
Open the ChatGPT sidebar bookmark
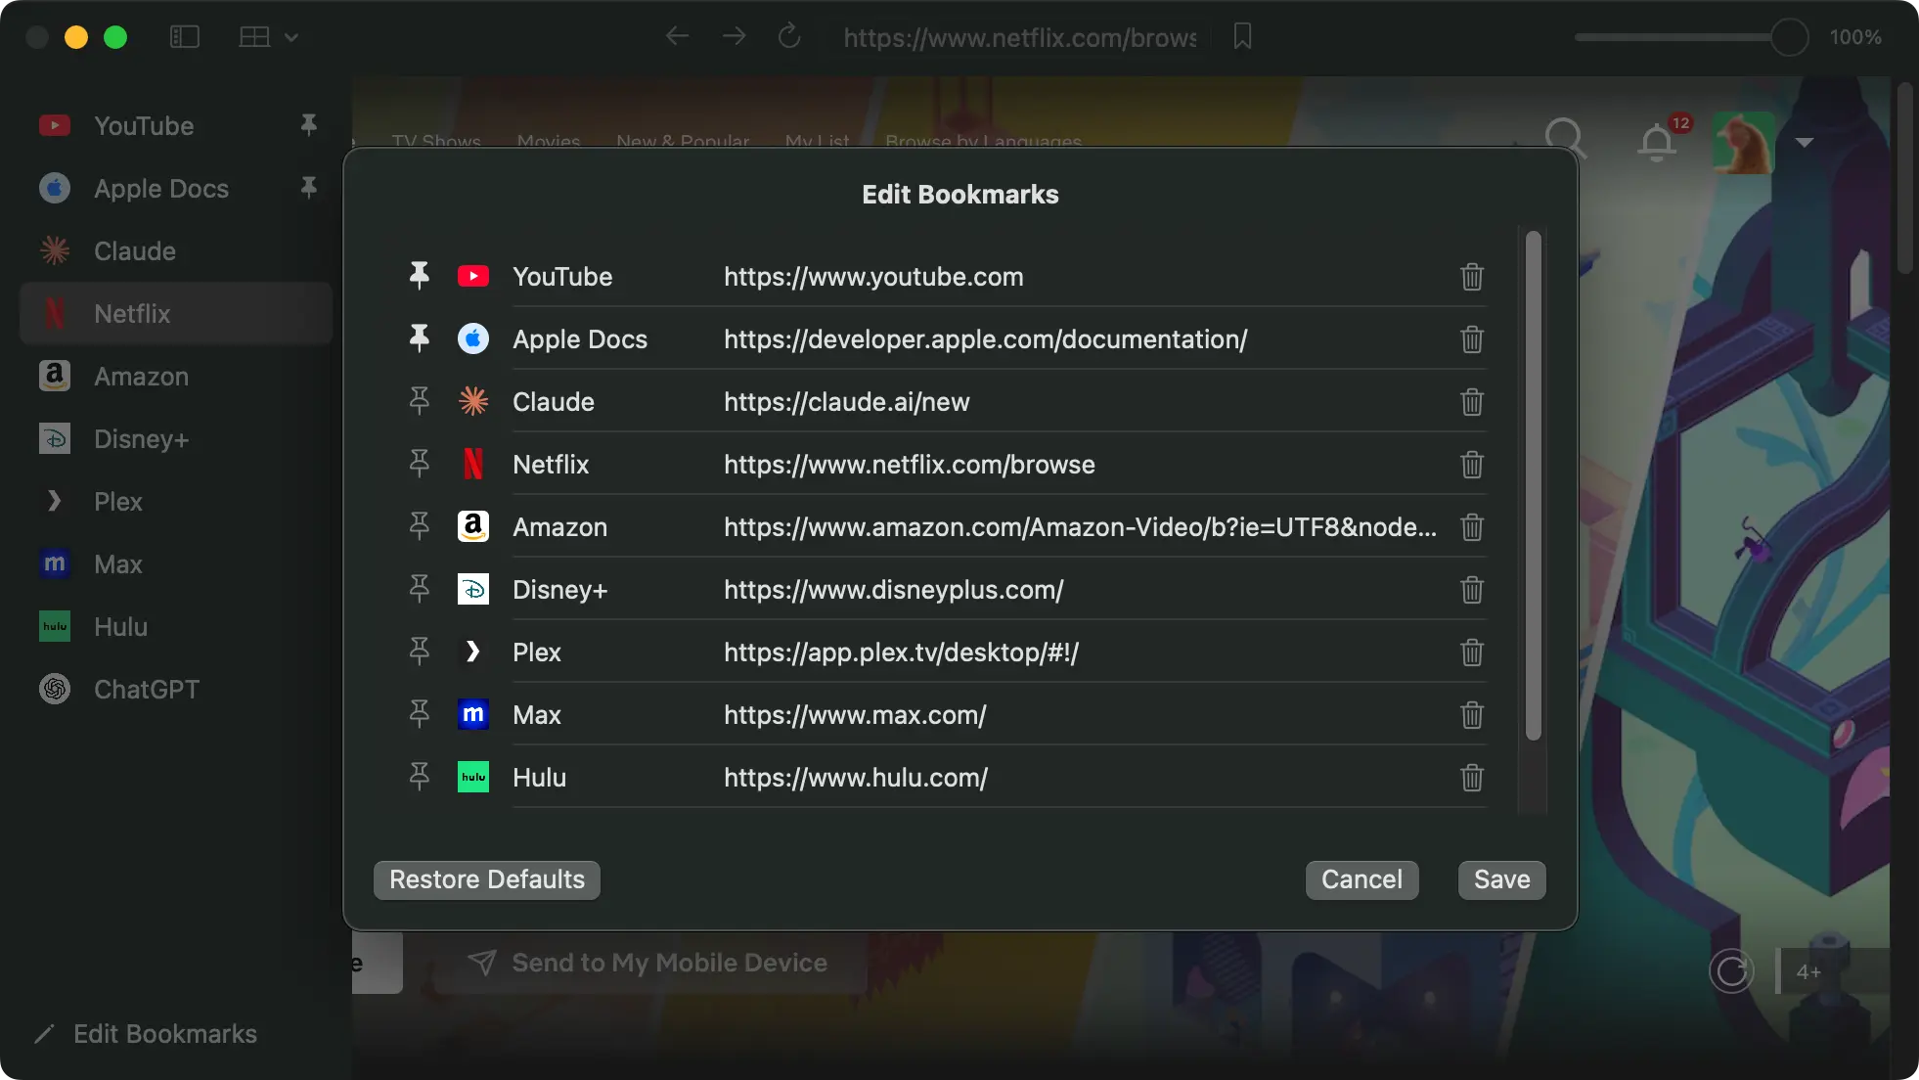point(176,690)
